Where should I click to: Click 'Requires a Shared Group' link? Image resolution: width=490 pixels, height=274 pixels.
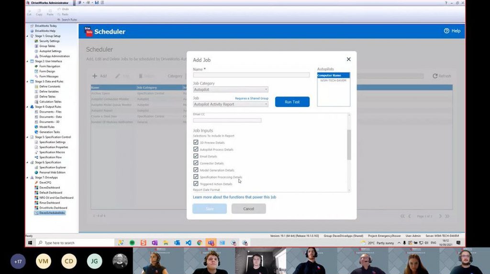tap(252, 99)
